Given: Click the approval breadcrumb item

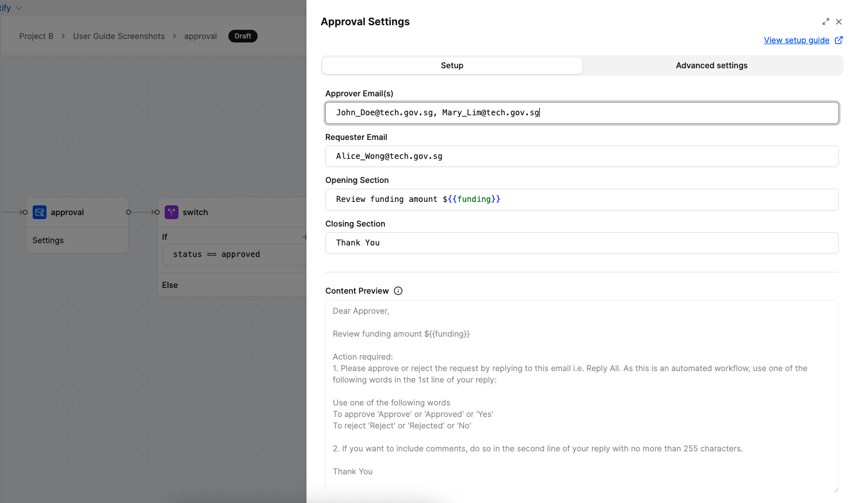Looking at the screenshot, I should (x=200, y=36).
